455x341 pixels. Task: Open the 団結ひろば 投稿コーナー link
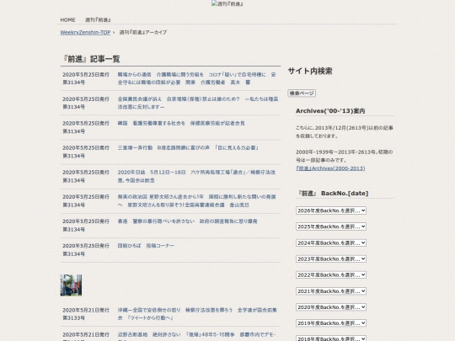pyautogui.click(x=146, y=246)
